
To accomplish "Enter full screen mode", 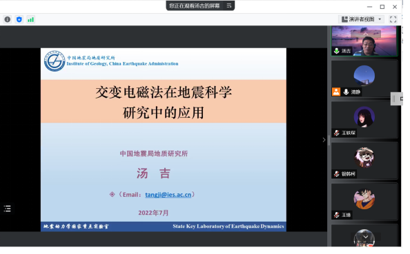I will point(393,19).
